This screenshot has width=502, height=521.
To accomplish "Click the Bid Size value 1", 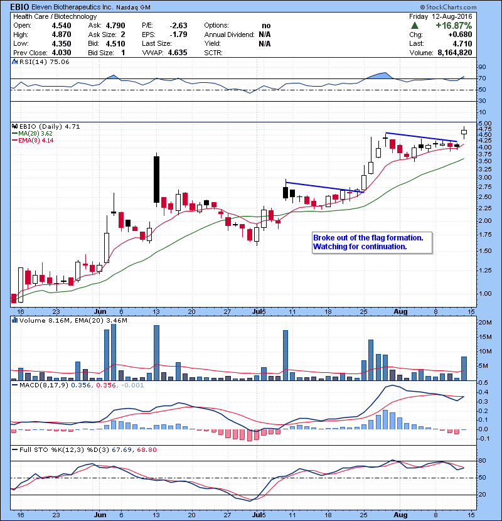I will [x=123, y=53].
